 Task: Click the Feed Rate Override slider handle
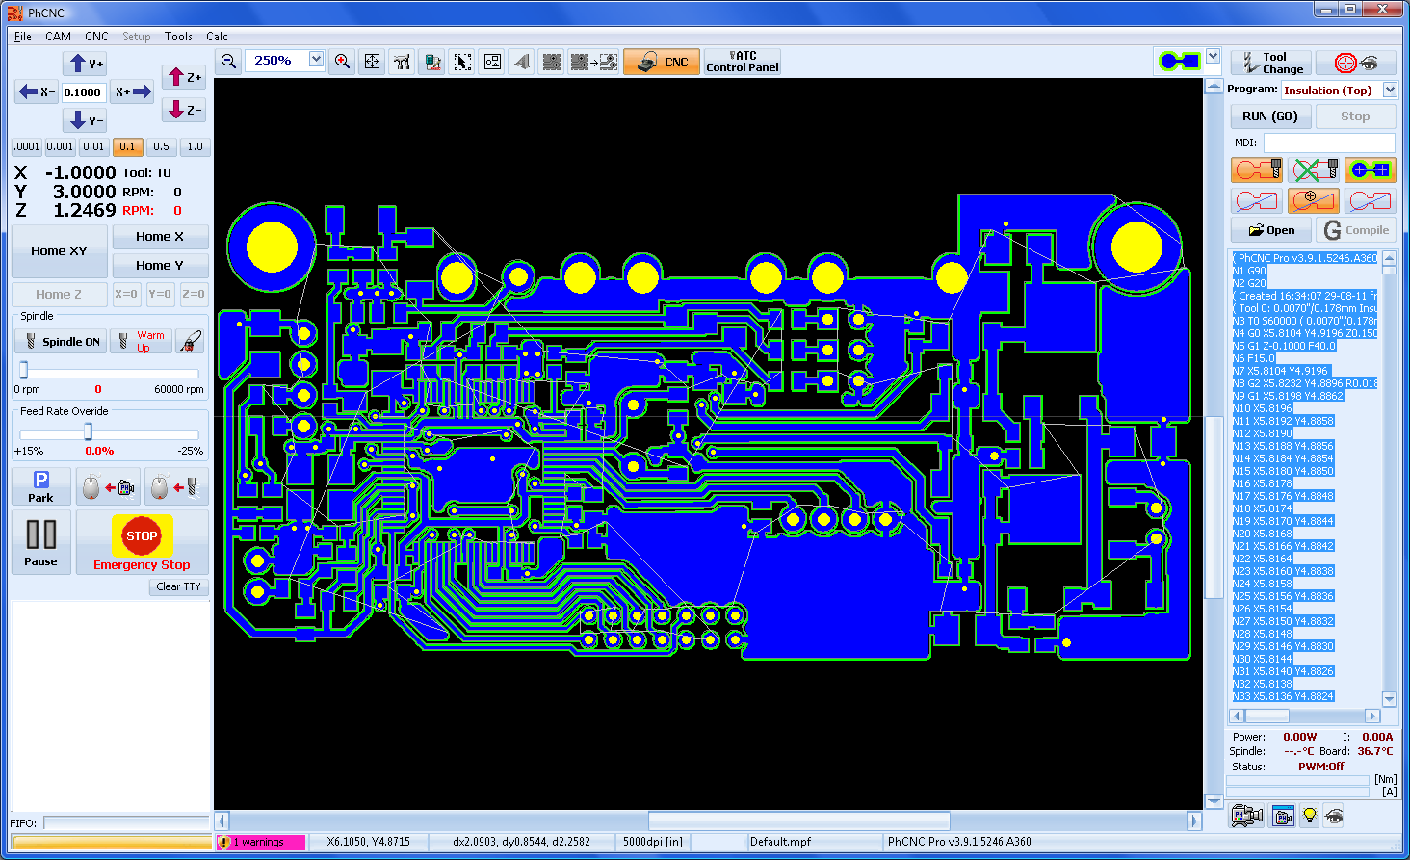(88, 431)
